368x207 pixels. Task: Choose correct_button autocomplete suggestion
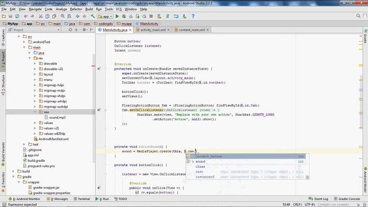(x=246, y=156)
